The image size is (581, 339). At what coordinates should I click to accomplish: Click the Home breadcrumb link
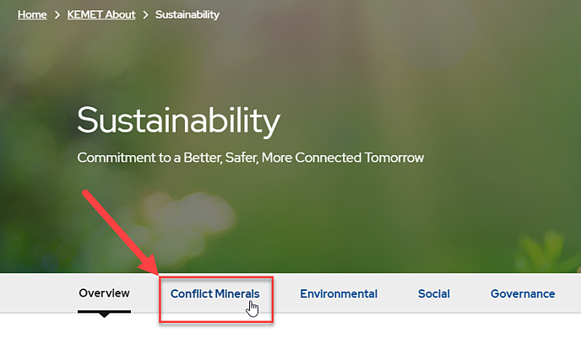pyautogui.click(x=32, y=14)
